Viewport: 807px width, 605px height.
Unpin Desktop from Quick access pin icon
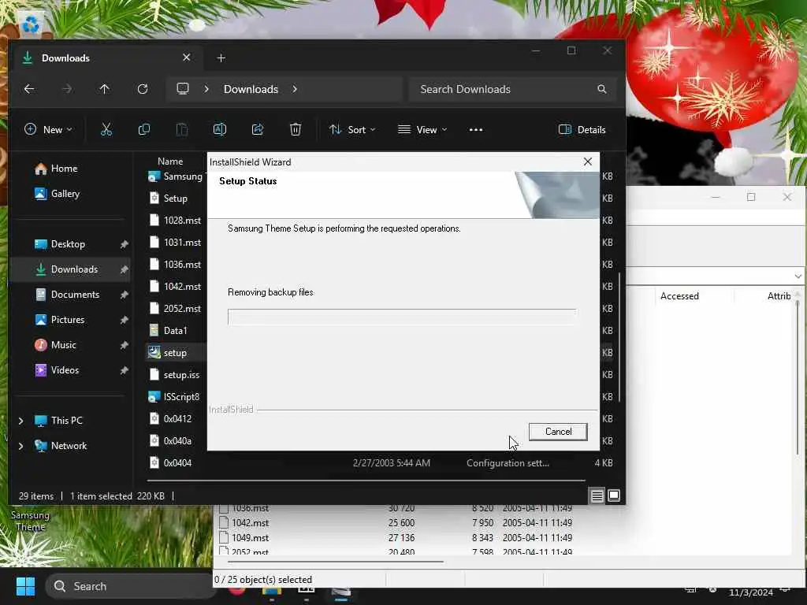click(124, 244)
